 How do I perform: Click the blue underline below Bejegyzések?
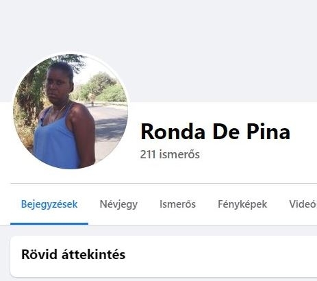coord(49,223)
